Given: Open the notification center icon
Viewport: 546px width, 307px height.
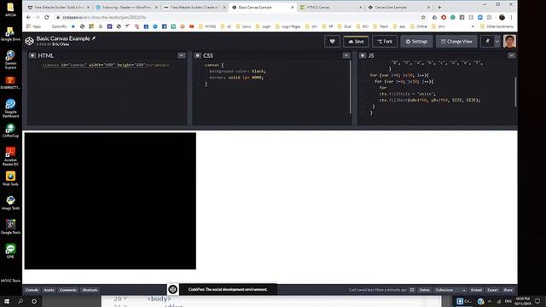Looking at the screenshot, I should (x=537, y=301).
